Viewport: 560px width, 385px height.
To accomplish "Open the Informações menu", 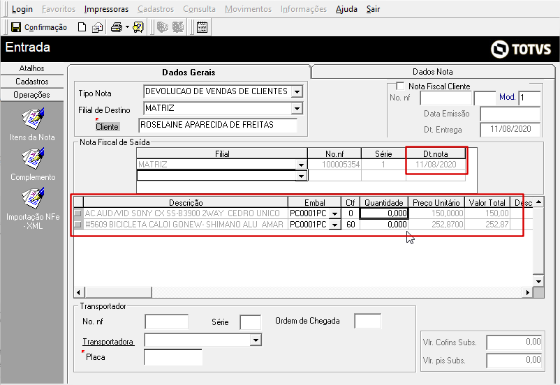I will (304, 9).
